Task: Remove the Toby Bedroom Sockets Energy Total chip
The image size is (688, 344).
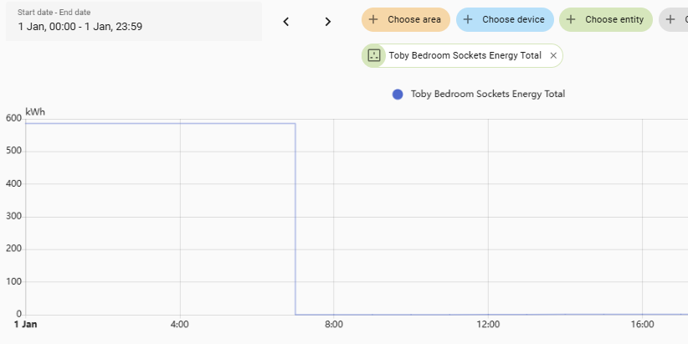Action: tap(553, 55)
